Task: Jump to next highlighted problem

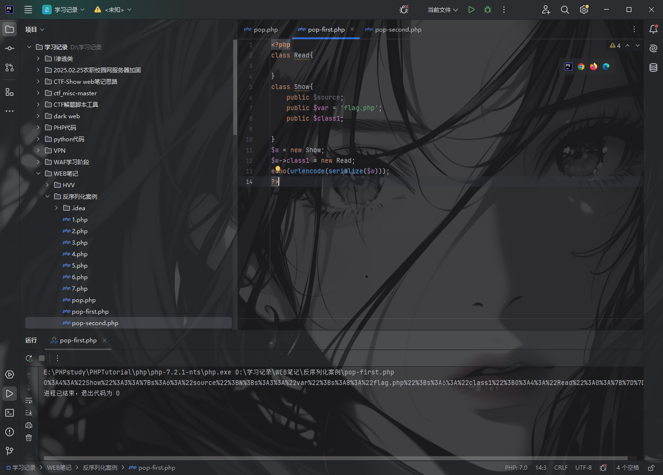Action: click(x=638, y=45)
